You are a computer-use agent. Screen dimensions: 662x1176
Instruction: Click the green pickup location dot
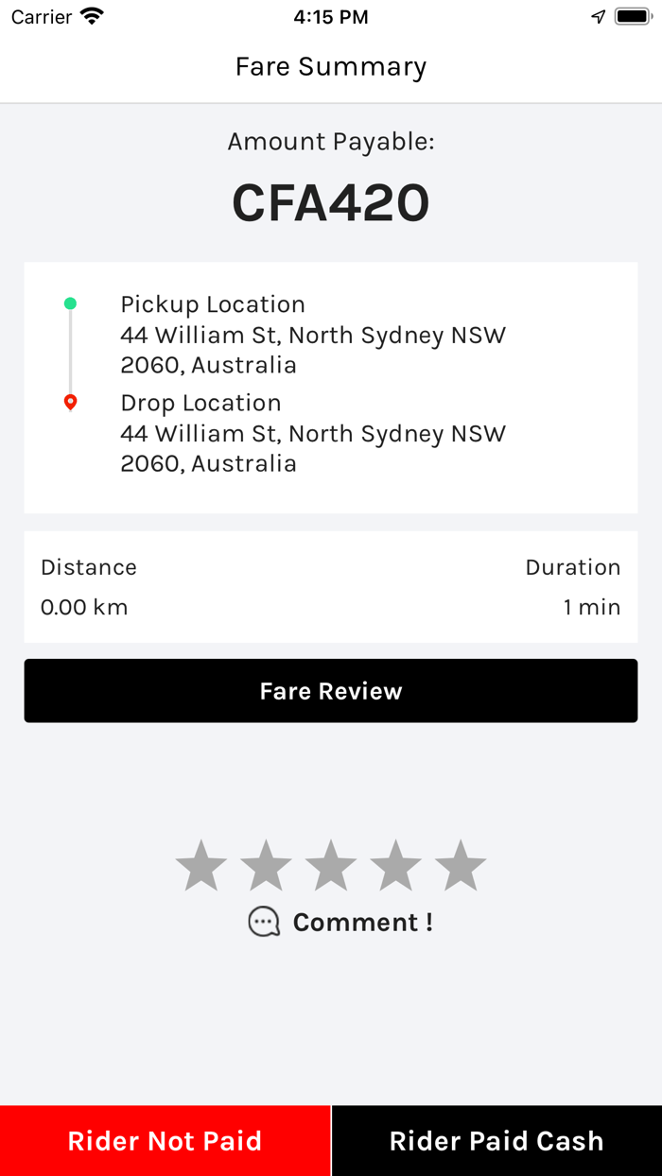pyautogui.click(x=70, y=303)
